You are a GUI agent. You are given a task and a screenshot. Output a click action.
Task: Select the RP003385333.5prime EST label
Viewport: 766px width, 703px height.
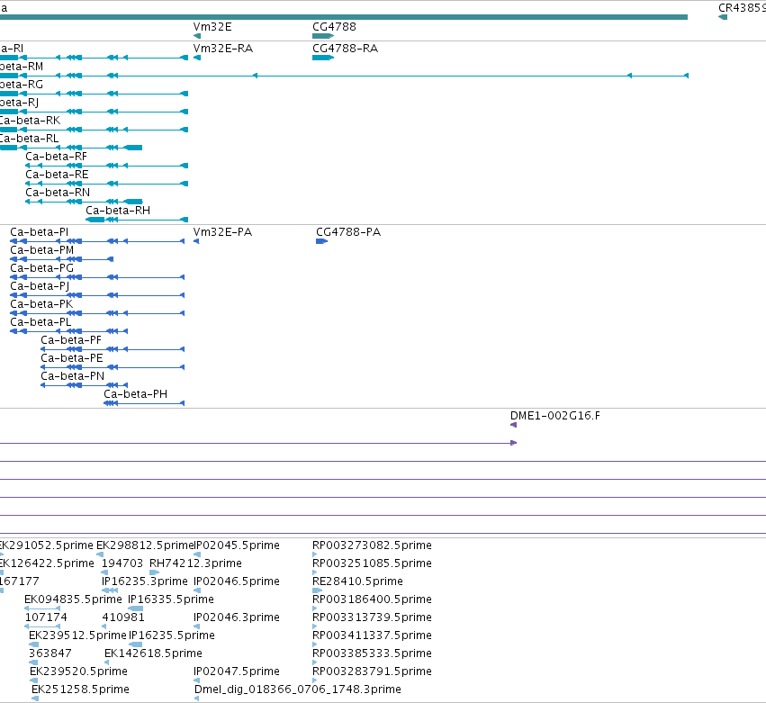(372, 653)
